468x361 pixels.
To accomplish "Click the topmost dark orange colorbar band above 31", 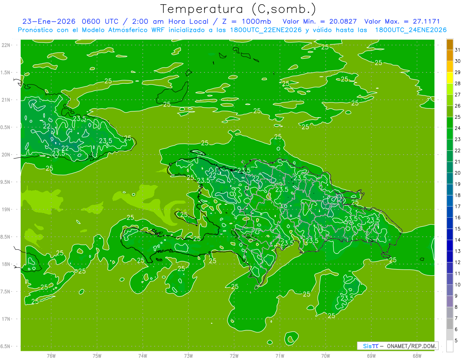I will click(450, 44).
